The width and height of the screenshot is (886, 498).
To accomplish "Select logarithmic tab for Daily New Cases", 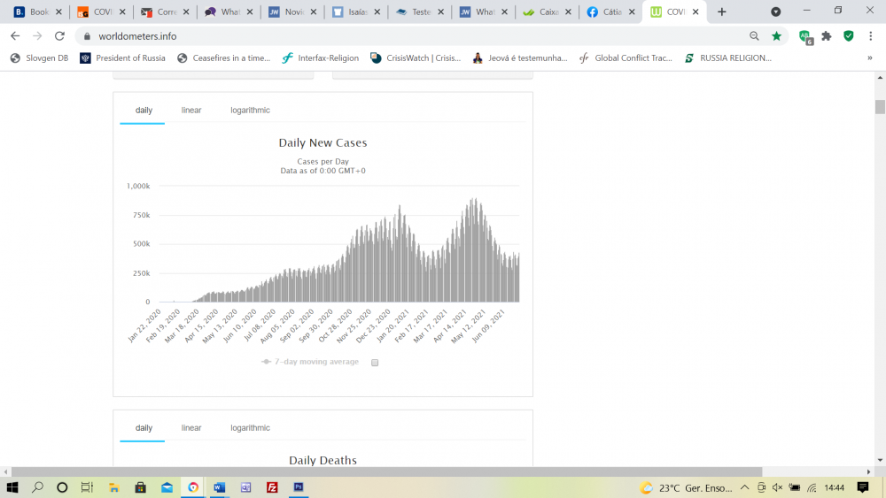I will (250, 111).
